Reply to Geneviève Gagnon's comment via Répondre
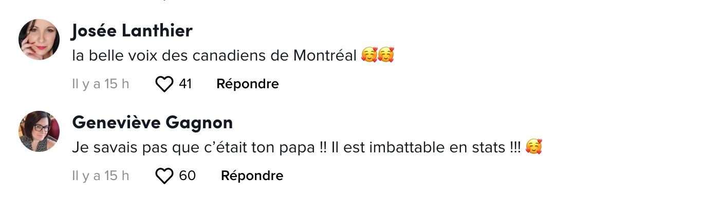The height and width of the screenshot is (197, 704). 252,175
